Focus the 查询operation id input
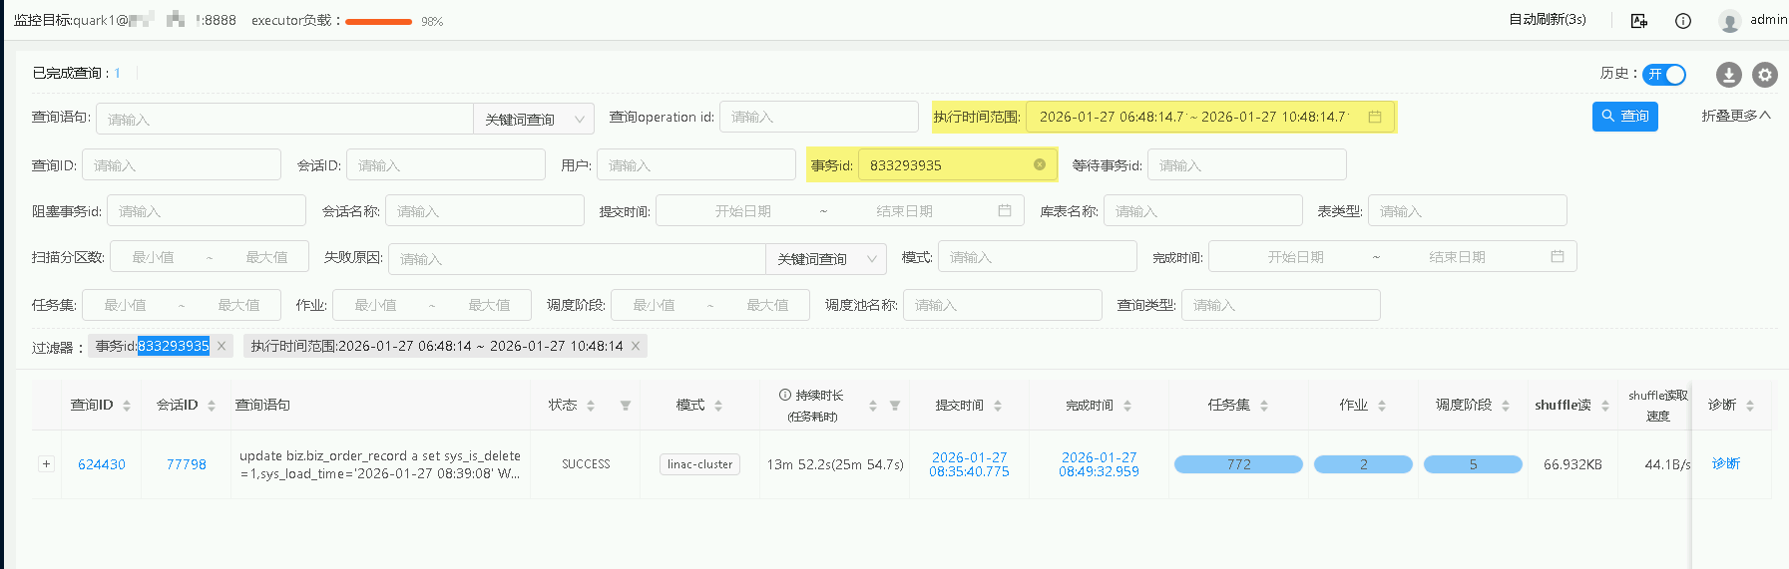1789x569 pixels. (819, 117)
